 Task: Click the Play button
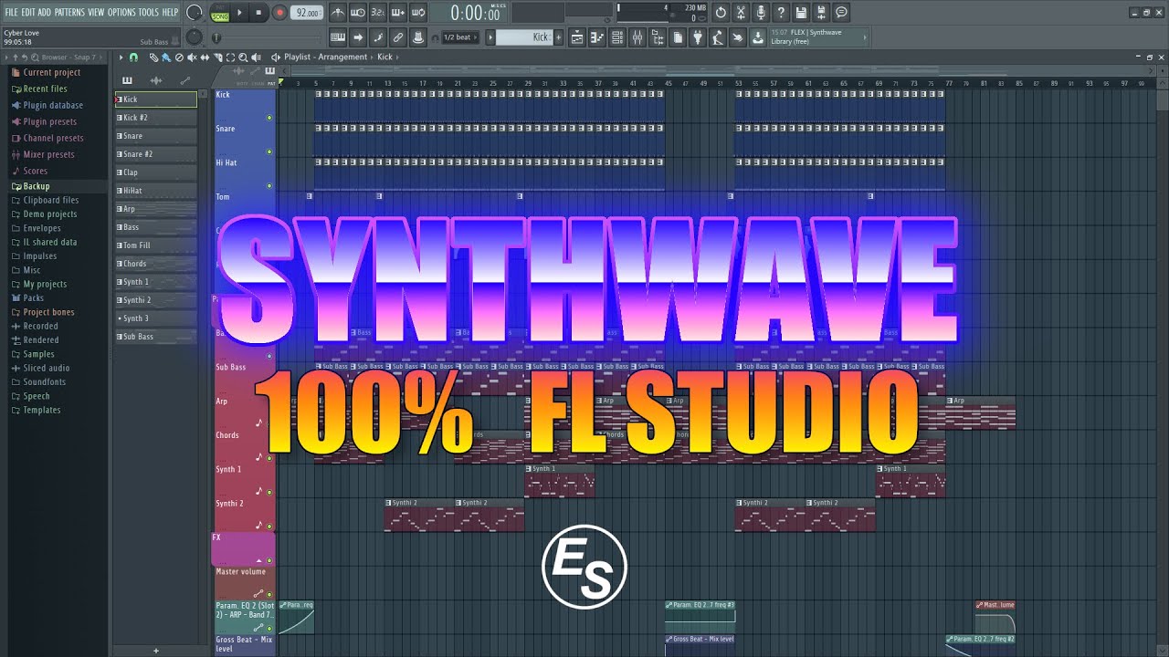point(239,13)
